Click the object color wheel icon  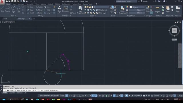(127, 7)
